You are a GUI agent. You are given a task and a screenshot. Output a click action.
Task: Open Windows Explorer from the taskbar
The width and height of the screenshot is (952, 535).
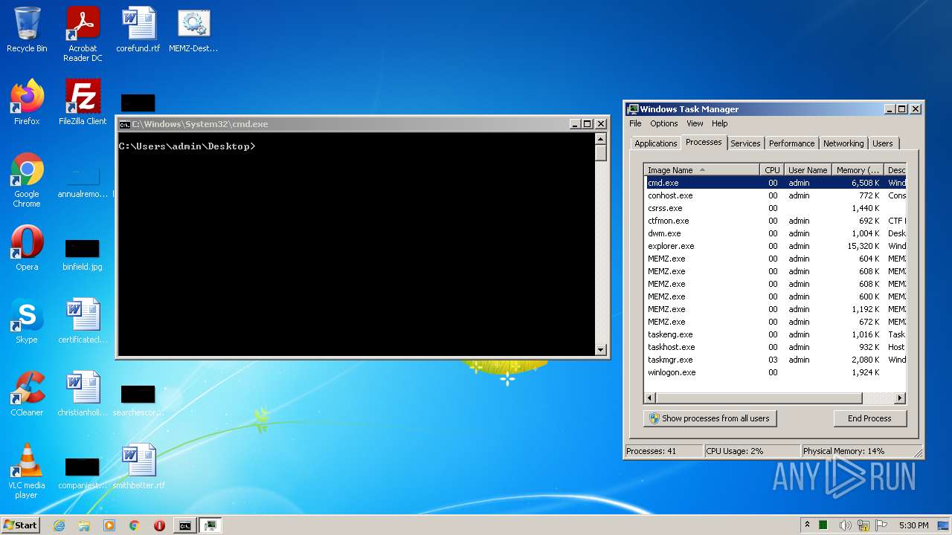coord(84,525)
